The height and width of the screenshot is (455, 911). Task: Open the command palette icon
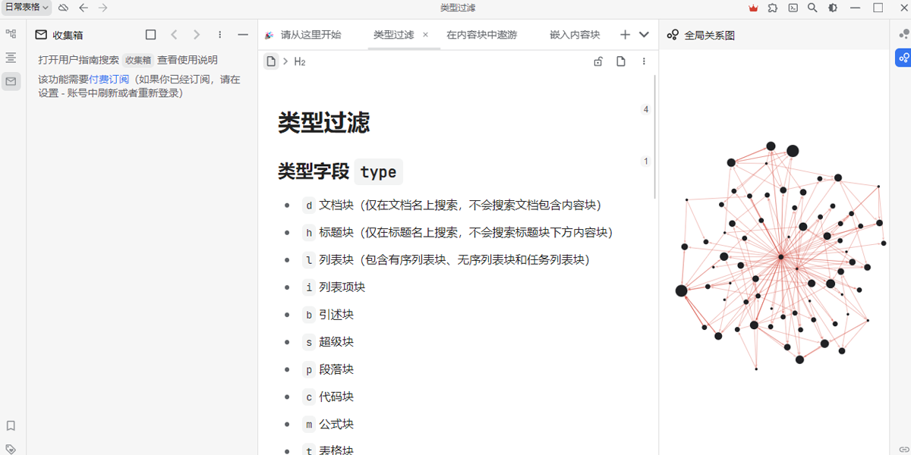(x=793, y=8)
